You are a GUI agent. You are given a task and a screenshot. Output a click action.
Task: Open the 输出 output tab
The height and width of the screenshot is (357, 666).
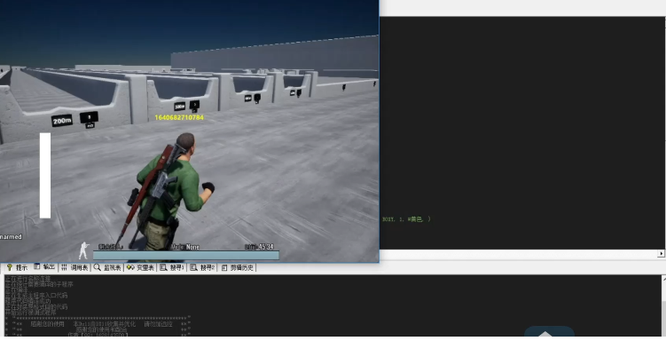[x=44, y=267]
